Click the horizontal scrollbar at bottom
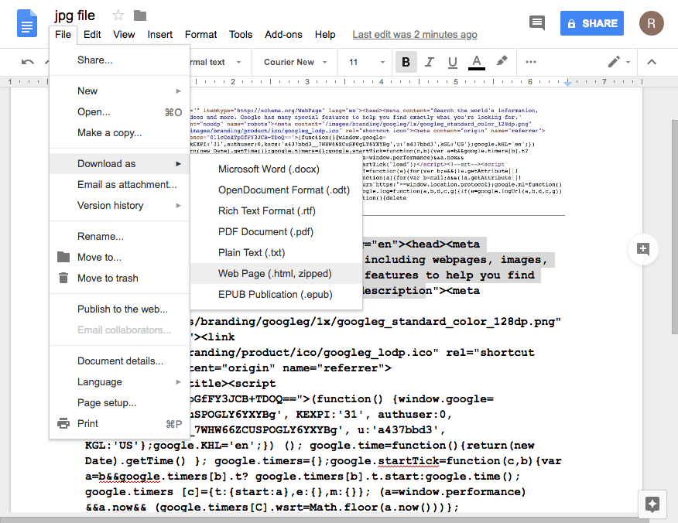The height and width of the screenshot is (523, 678). point(324,520)
